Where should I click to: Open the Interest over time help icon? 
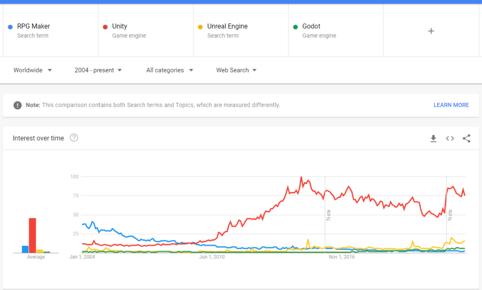pos(74,138)
